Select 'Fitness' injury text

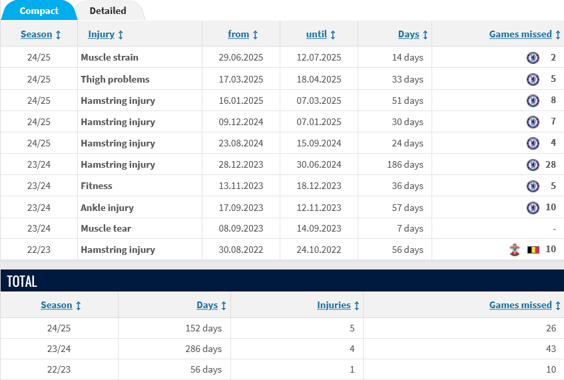[x=97, y=186]
